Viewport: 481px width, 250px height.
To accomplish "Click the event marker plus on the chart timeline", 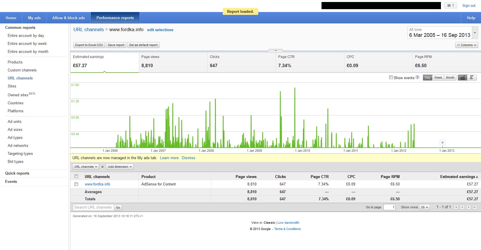I will [x=442, y=142].
